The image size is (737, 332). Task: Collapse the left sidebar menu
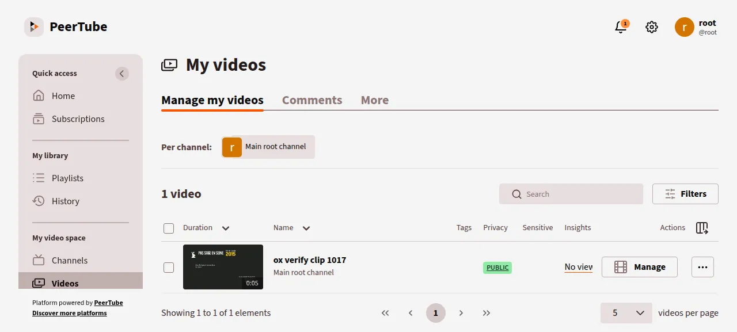coord(121,74)
